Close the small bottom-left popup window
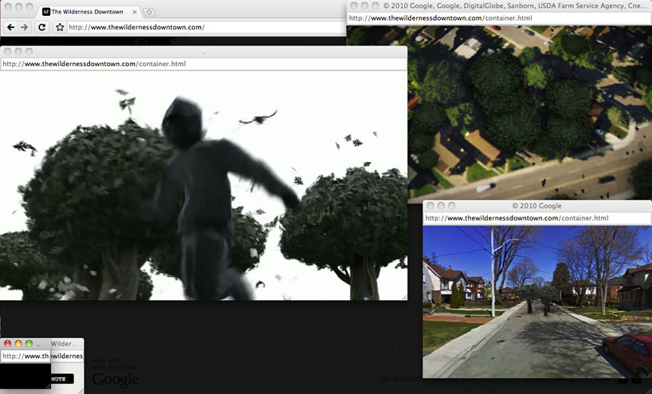Viewport: 652px width, 394px height. [8, 343]
